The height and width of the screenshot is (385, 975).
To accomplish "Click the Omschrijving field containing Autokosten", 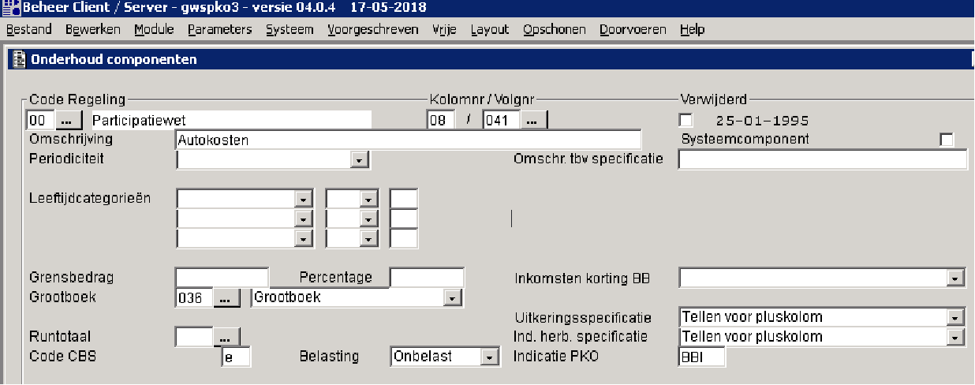I will pyautogui.click(x=407, y=140).
